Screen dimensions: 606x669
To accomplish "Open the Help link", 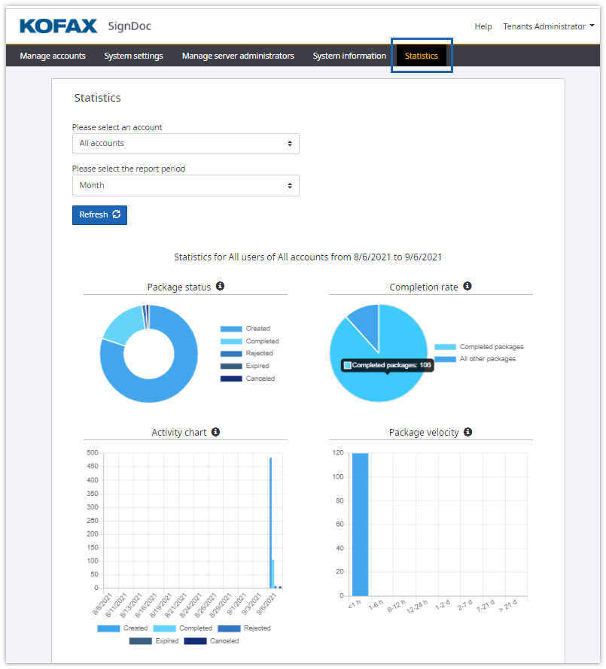I will pos(483,26).
